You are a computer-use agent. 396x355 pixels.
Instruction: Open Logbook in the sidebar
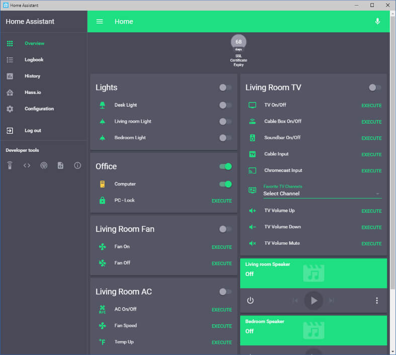(44, 60)
